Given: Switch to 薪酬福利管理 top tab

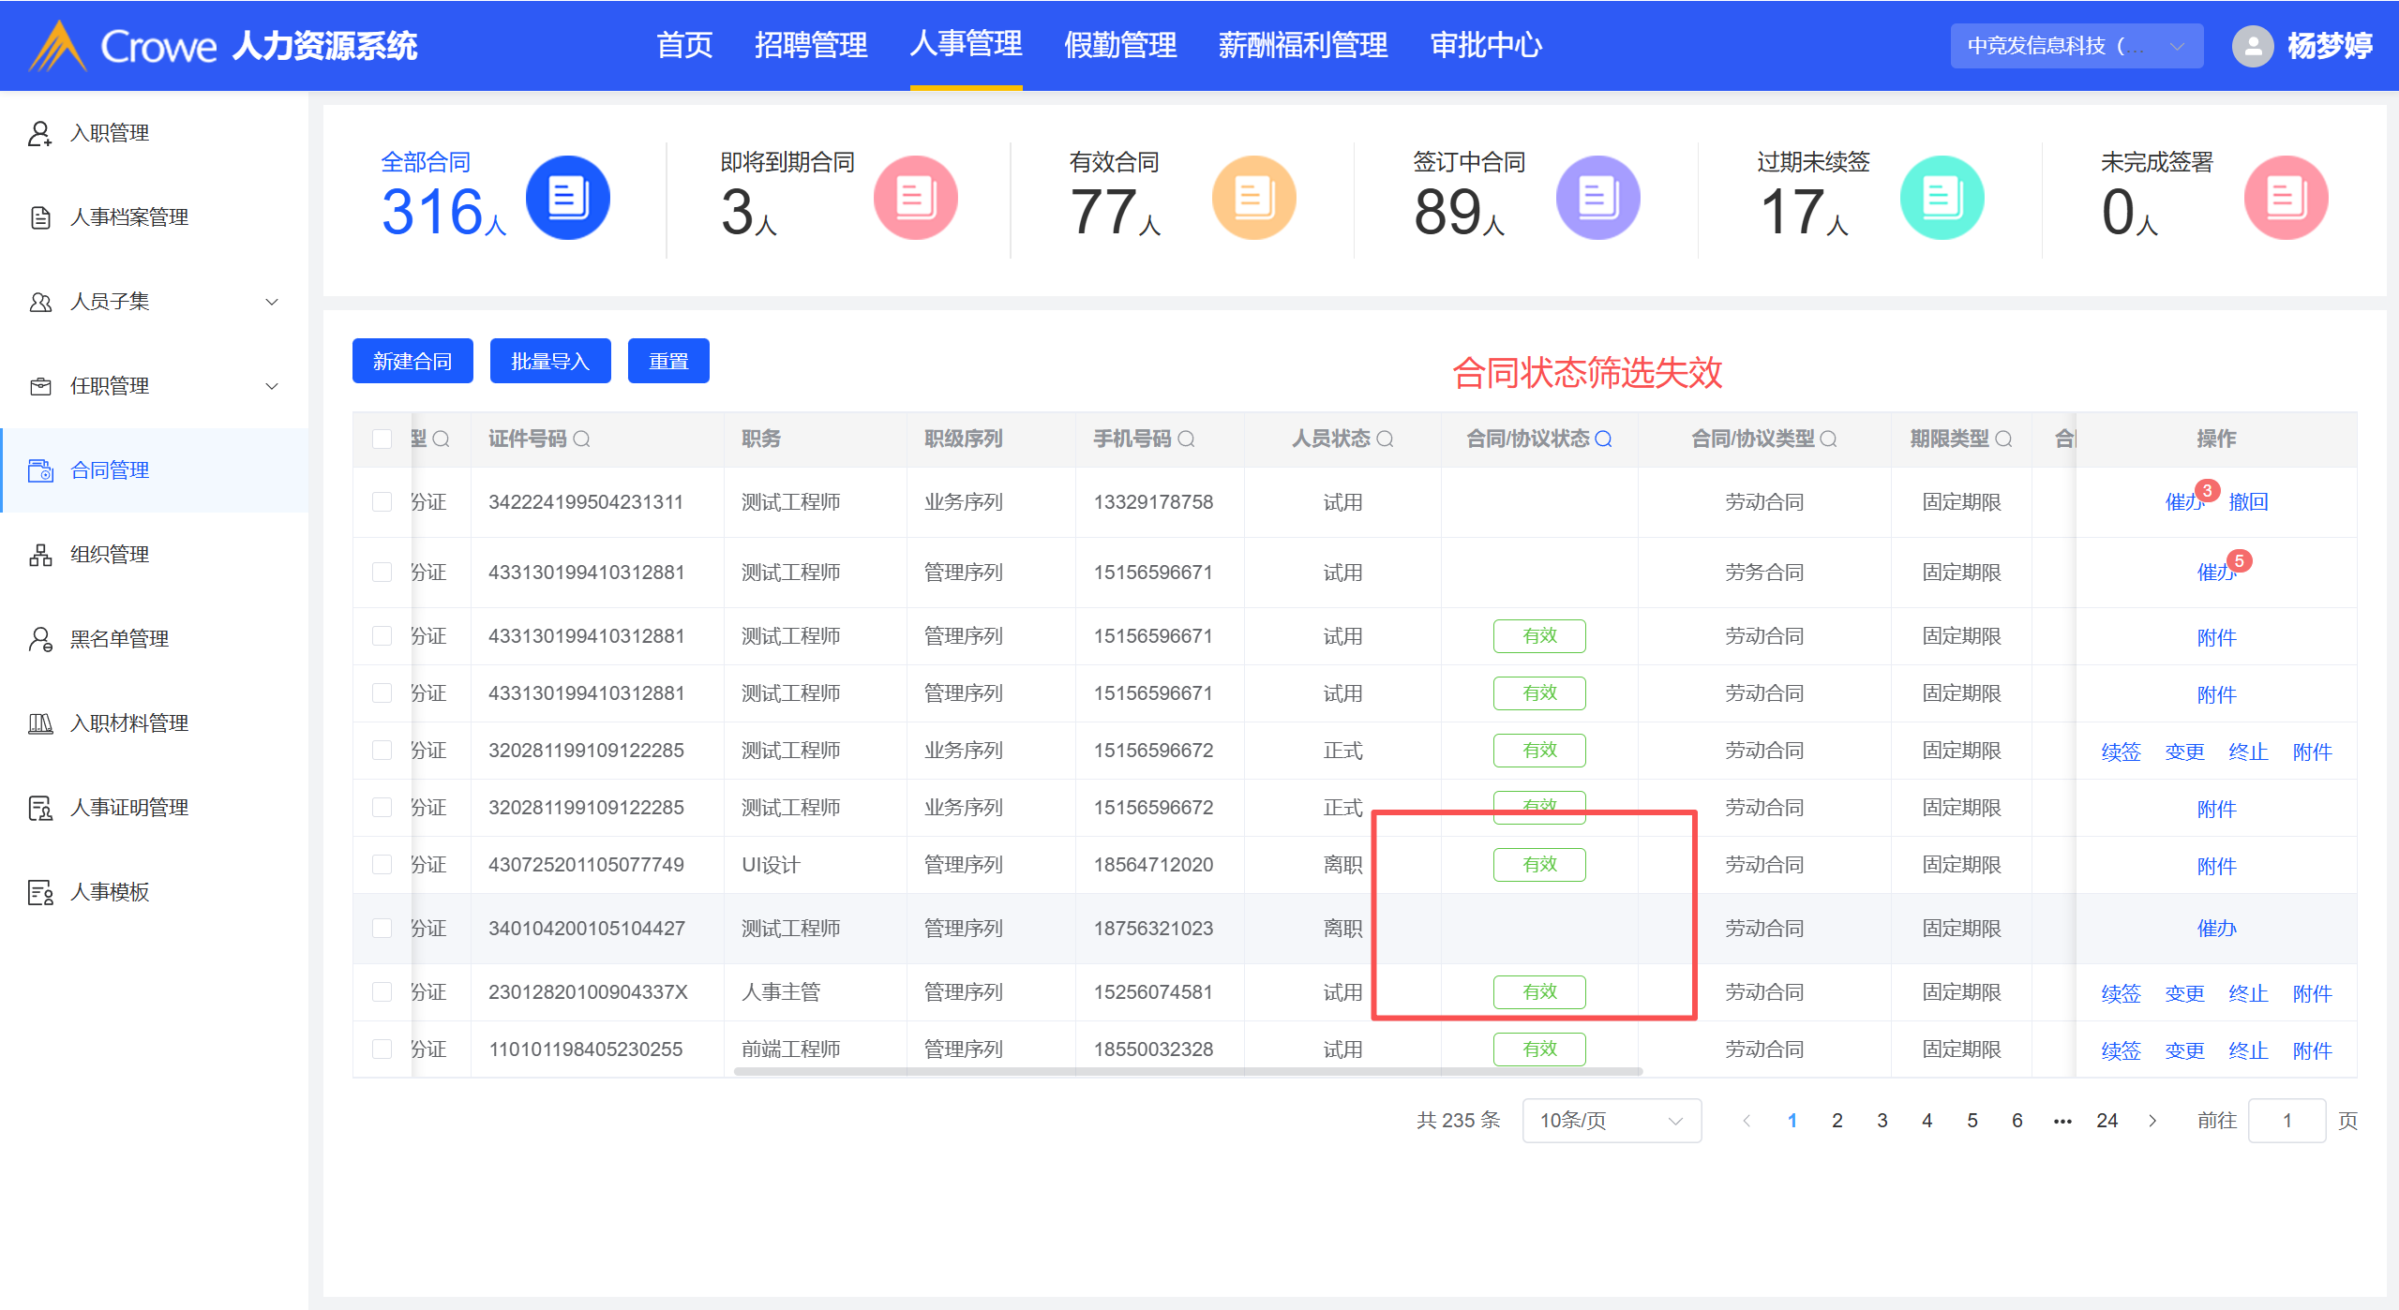Looking at the screenshot, I should point(1302,45).
